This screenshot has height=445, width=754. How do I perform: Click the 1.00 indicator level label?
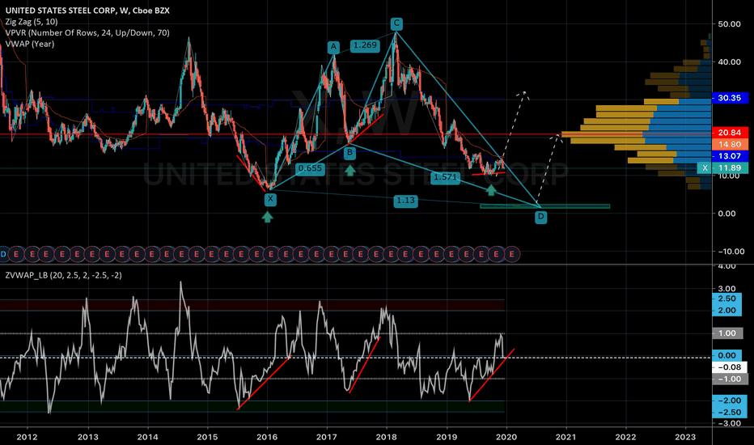727,333
